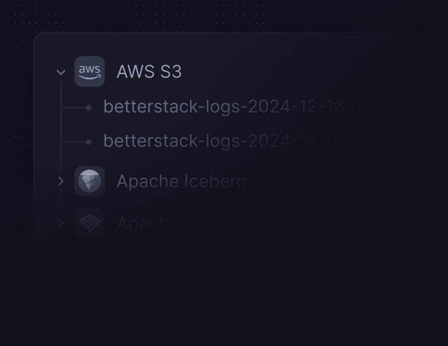
Task: Click the branch line to betterstack-logs-2024-11
Action: (74, 142)
